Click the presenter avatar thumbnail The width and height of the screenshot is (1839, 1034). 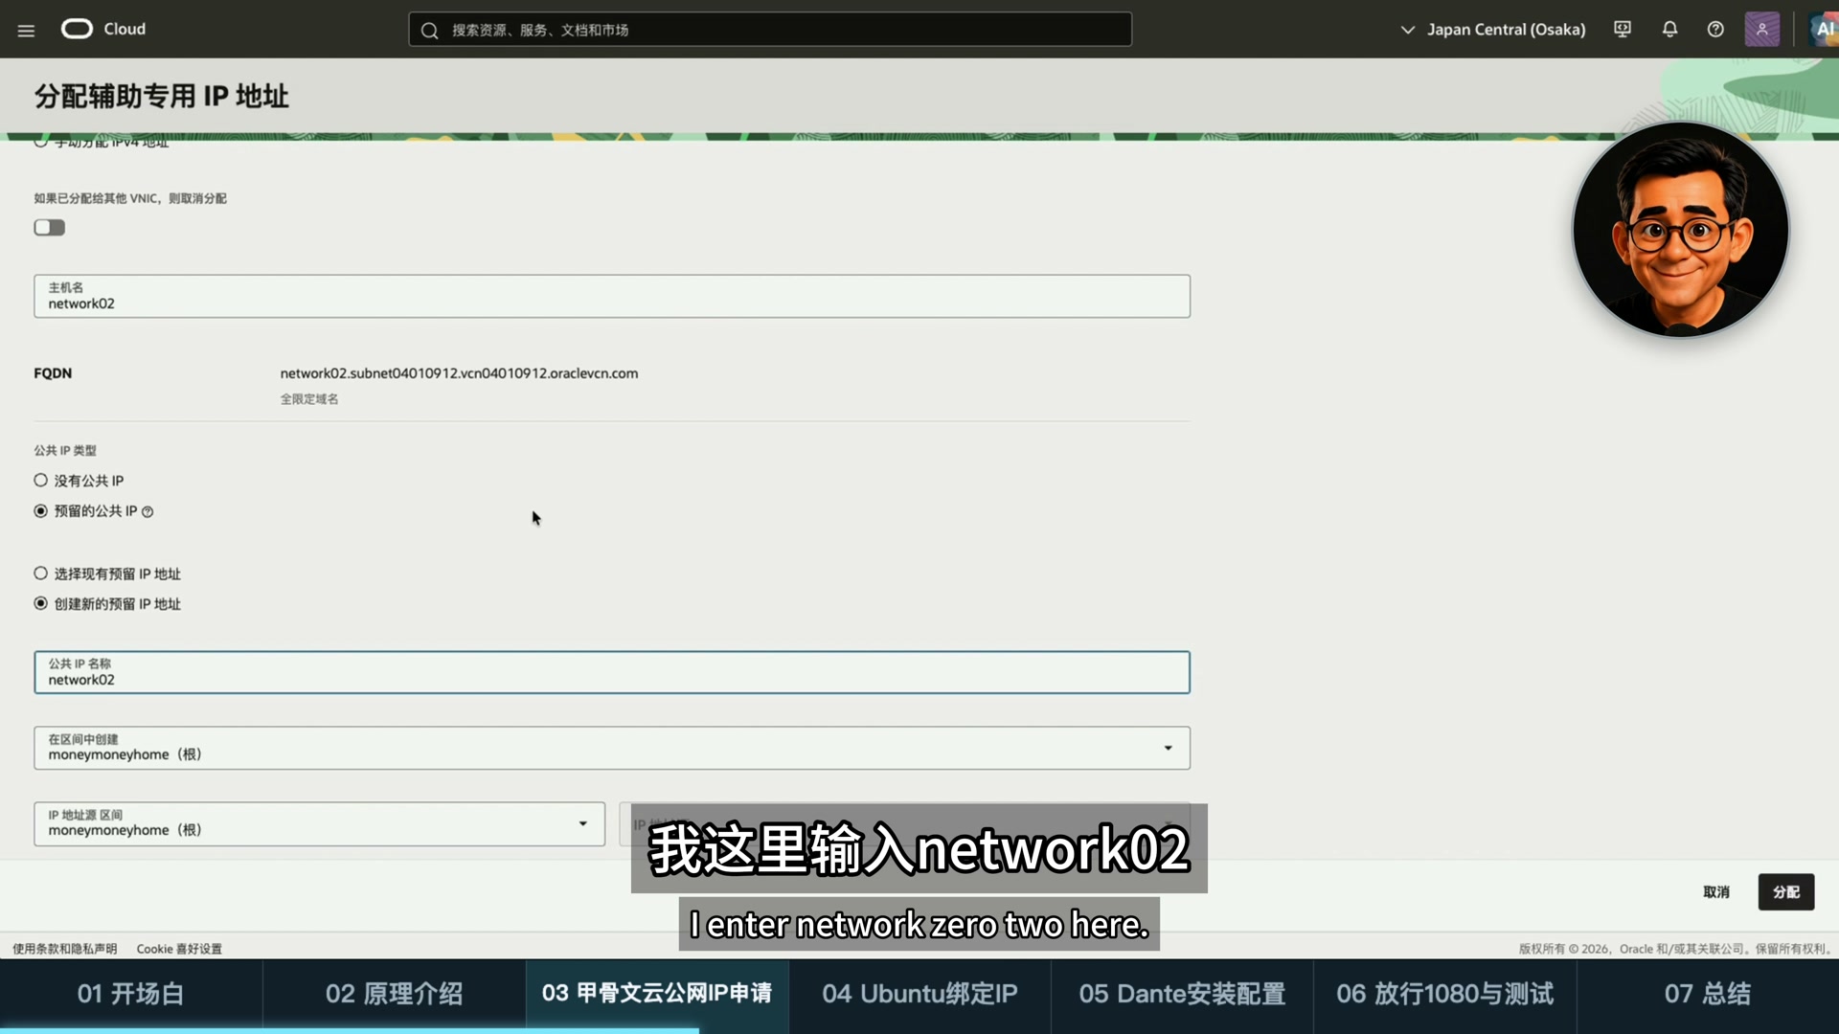point(1681,230)
